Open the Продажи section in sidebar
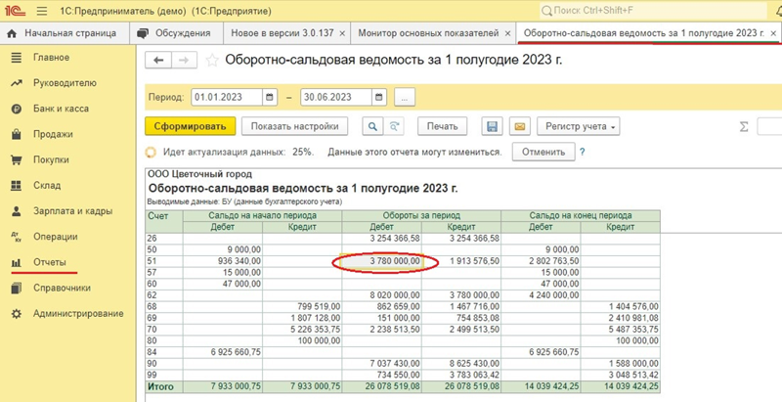 (53, 134)
